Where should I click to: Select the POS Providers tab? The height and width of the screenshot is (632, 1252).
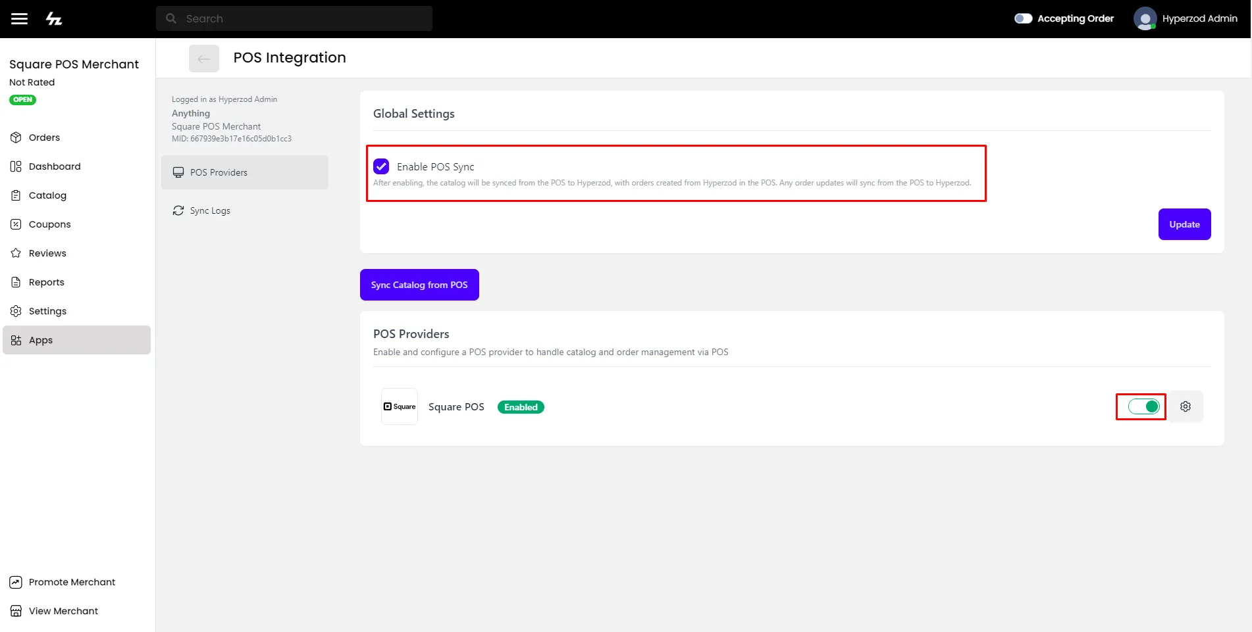[x=245, y=172]
